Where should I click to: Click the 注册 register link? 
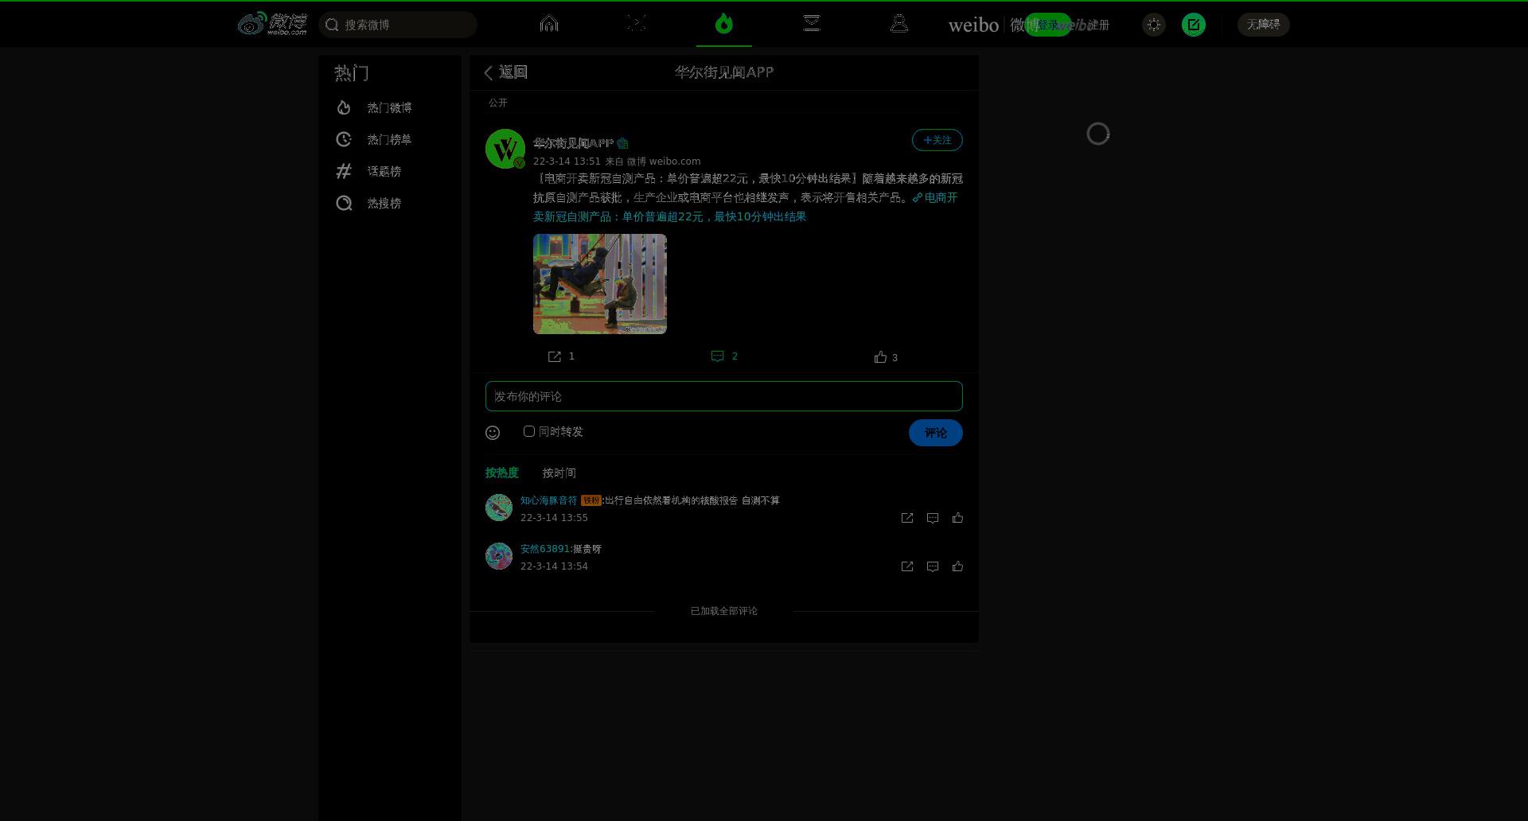pos(1098,25)
